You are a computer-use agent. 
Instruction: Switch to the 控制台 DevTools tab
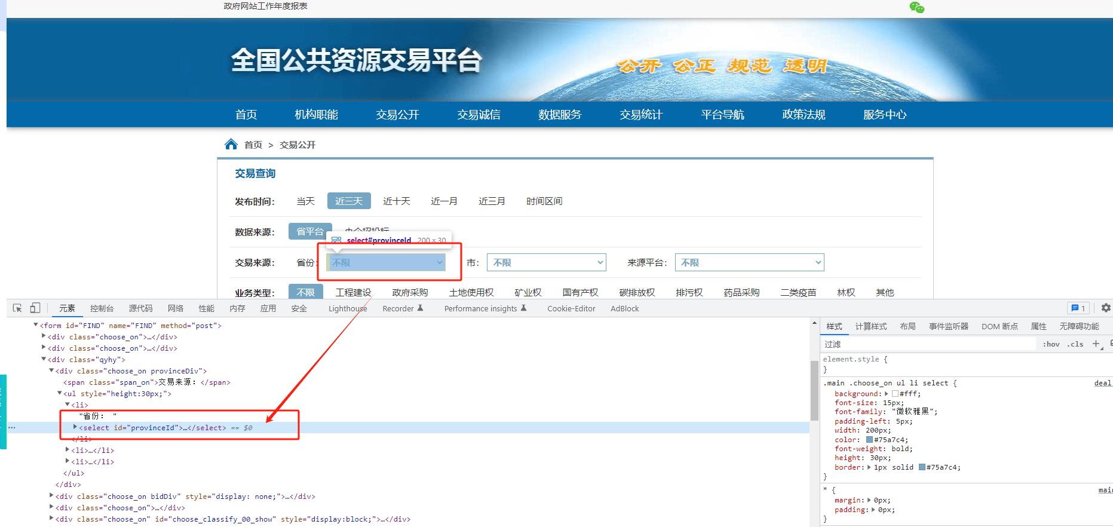coord(102,308)
